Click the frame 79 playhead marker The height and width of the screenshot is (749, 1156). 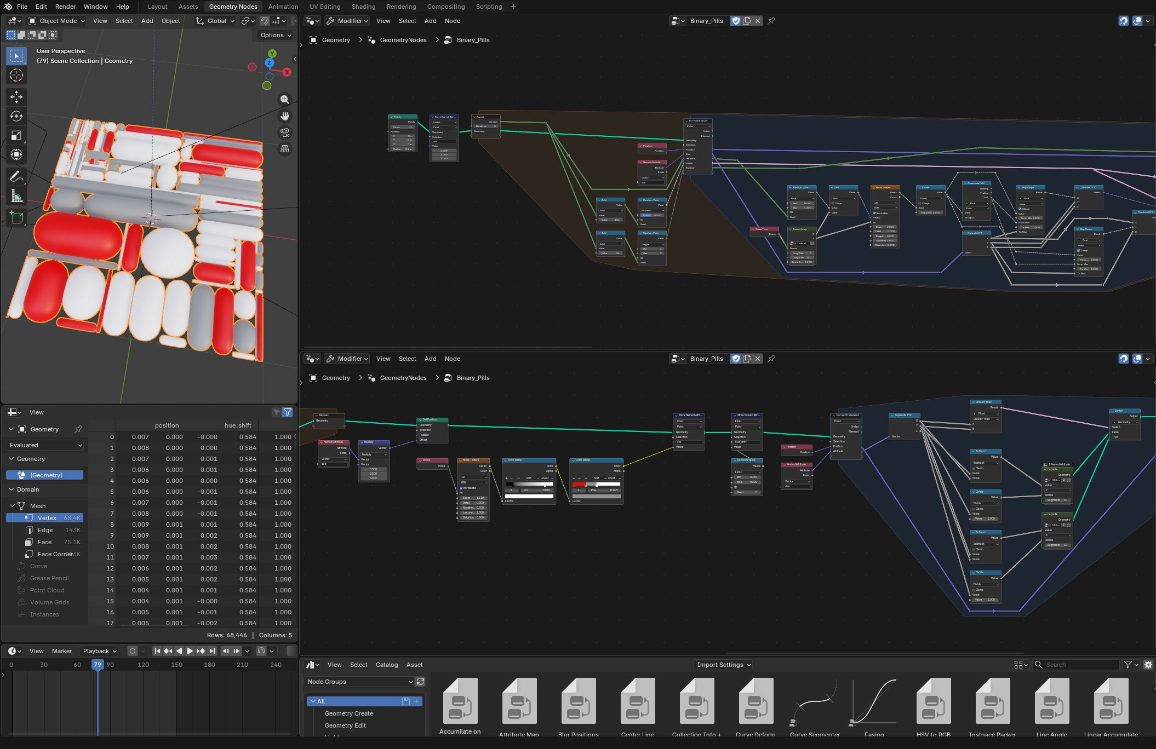click(98, 665)
